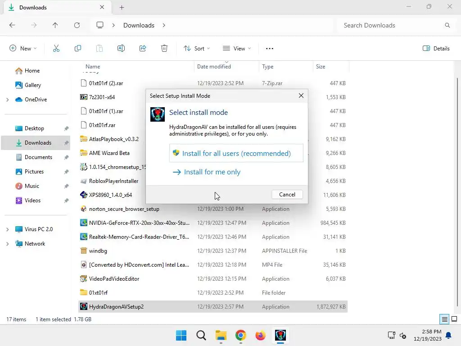Go up one folder level arrow
Image resolution: width=461 pixels, height=346 pixels.
click(55, 25)
